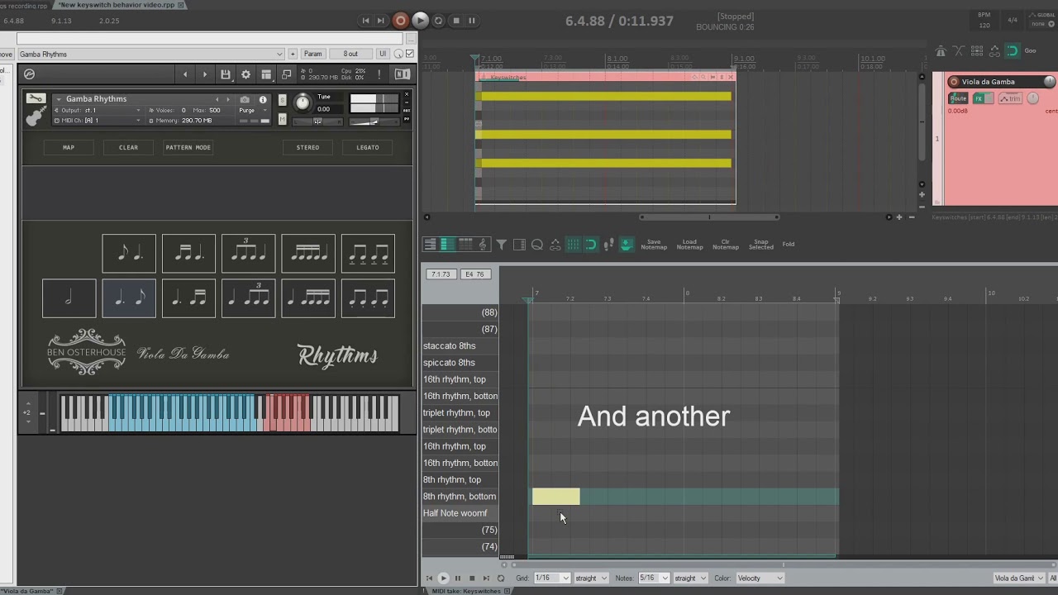The height and width of the screenshot is (595, 1058).
Task: Click the main transport play button
Action: click(x=420, y=21)
